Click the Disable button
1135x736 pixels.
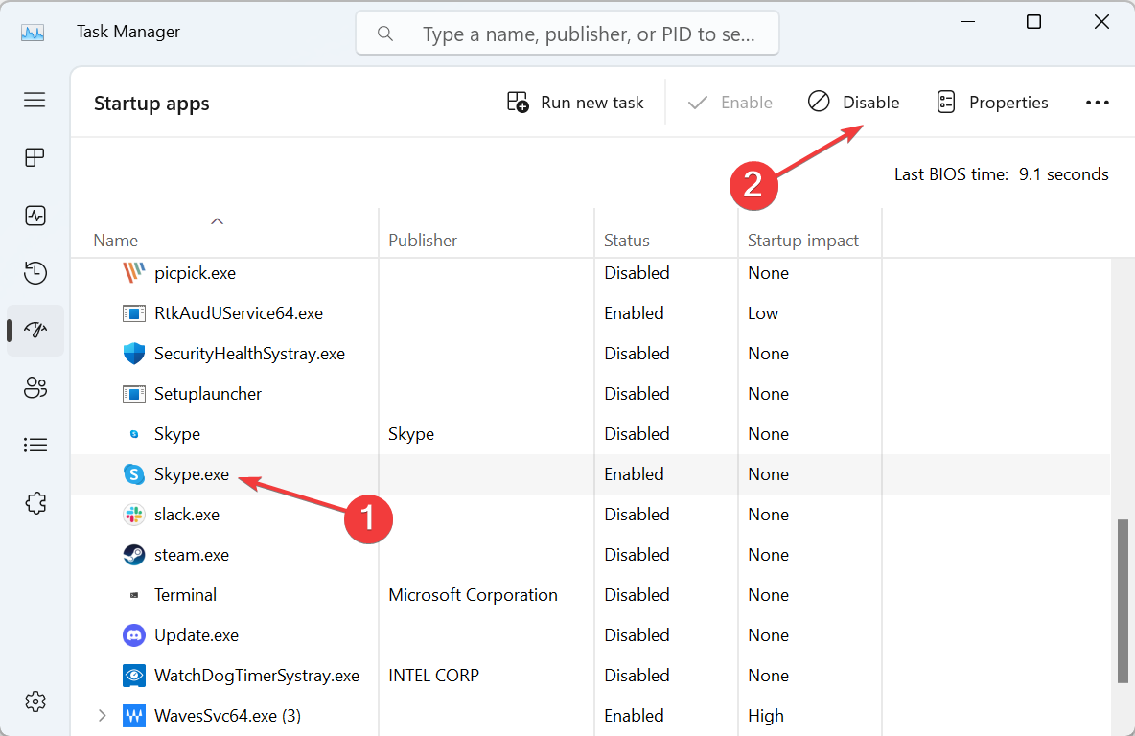(854, 103)
